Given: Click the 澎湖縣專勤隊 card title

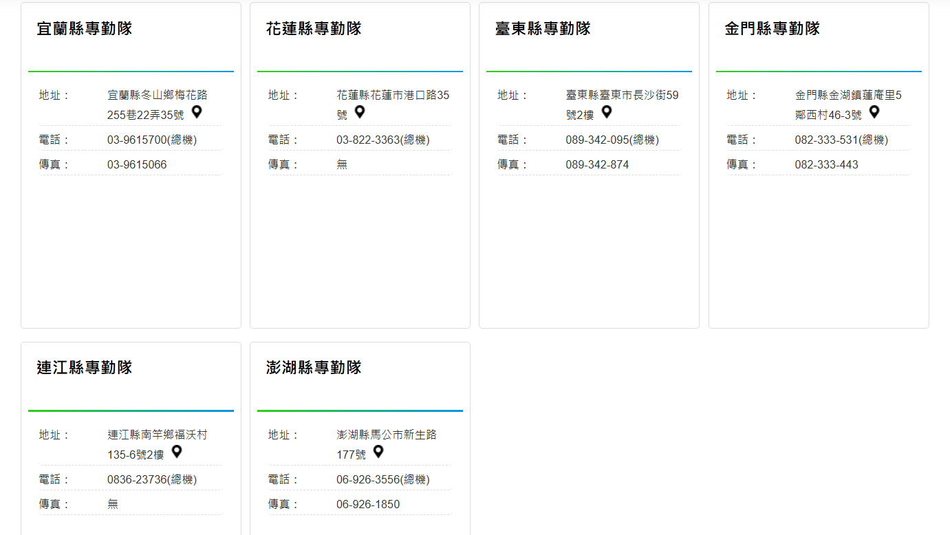Looking at the screenshot, I should [x=313, y=367].
